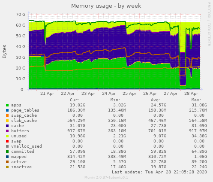Click the "Last update" timestamp line

pos(159,172)
